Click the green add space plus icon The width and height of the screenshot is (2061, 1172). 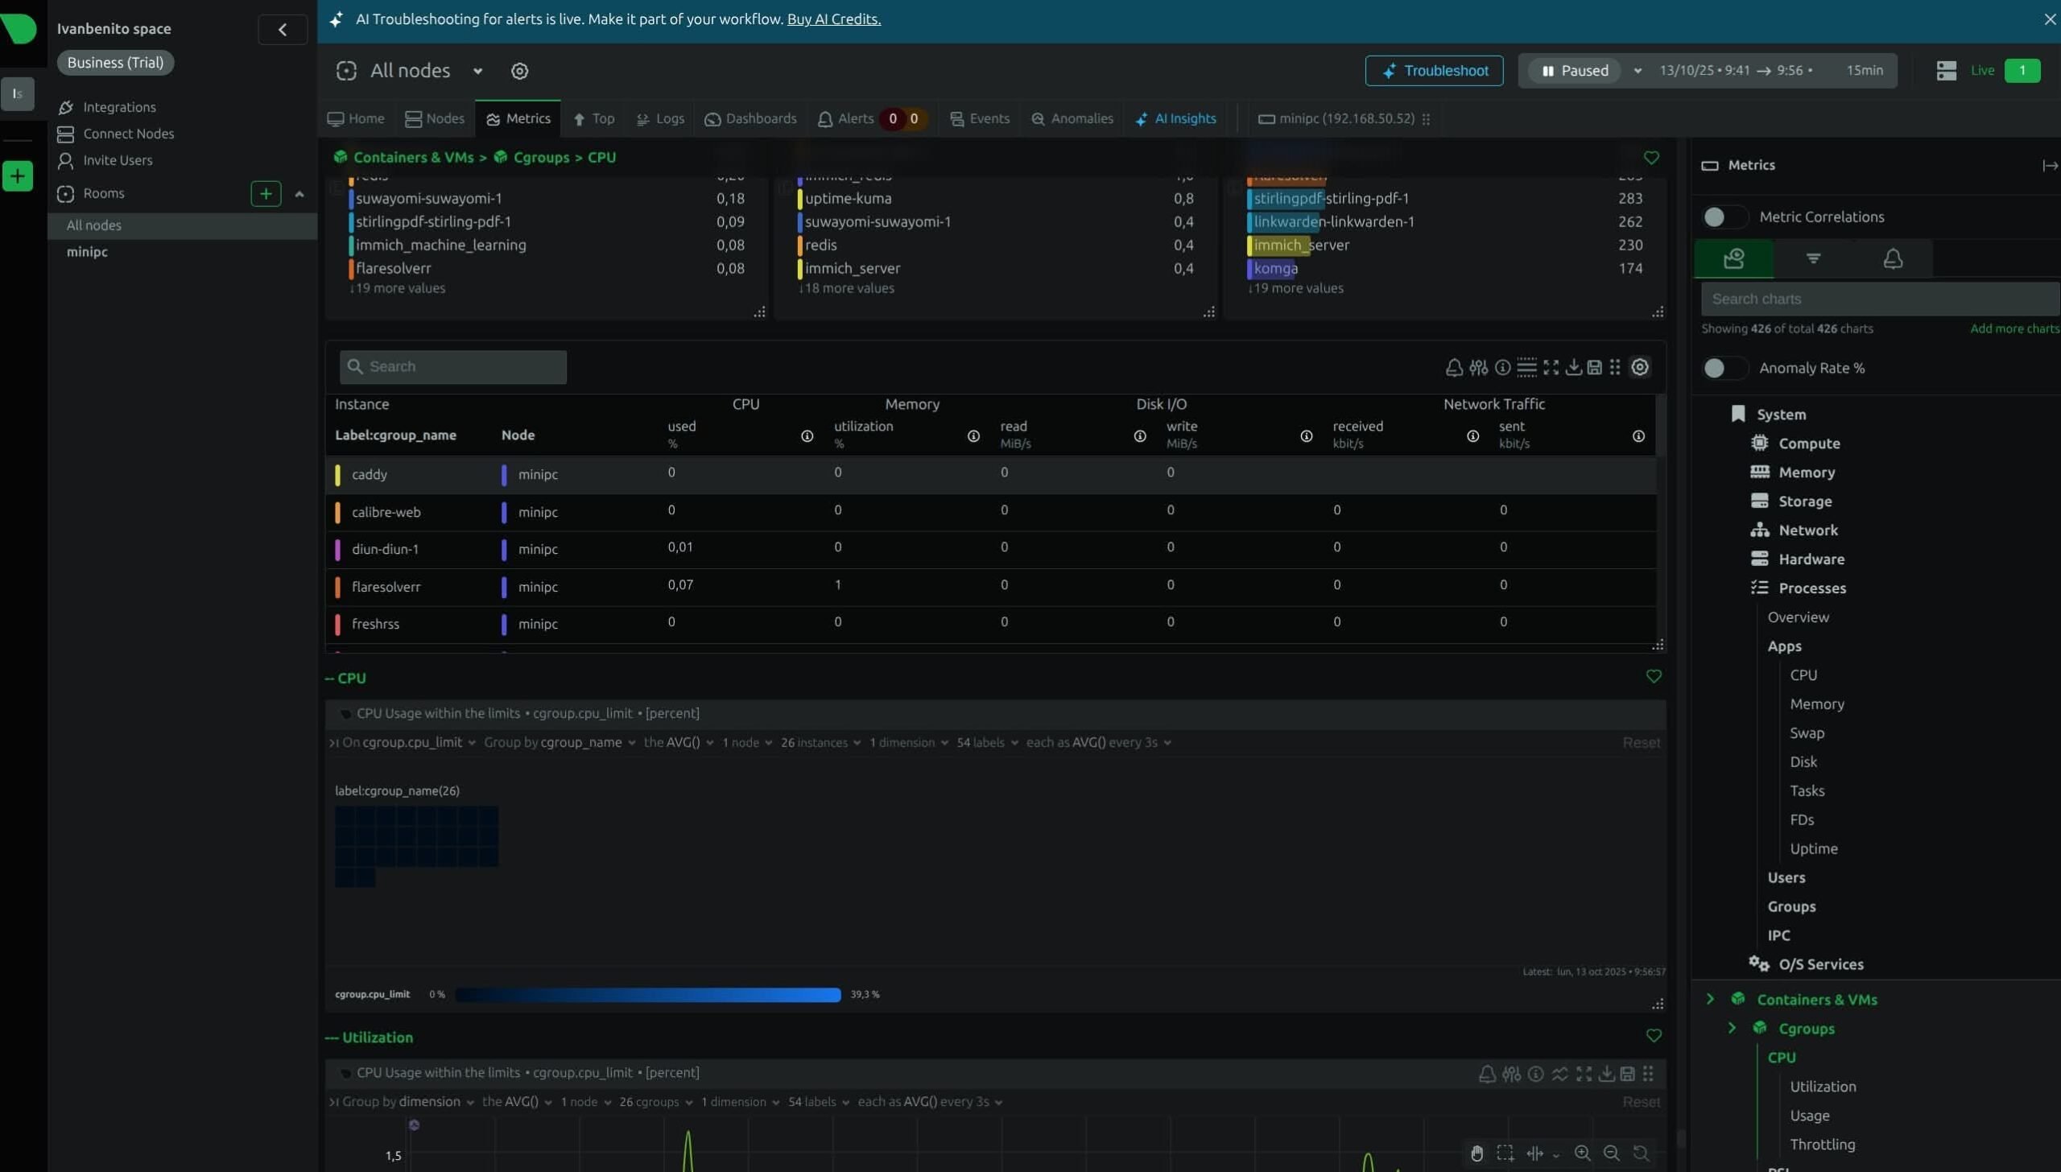[x=17, y=175]
